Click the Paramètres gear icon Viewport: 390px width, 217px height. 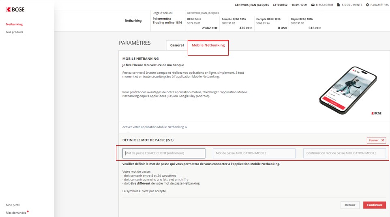[367, 5]
